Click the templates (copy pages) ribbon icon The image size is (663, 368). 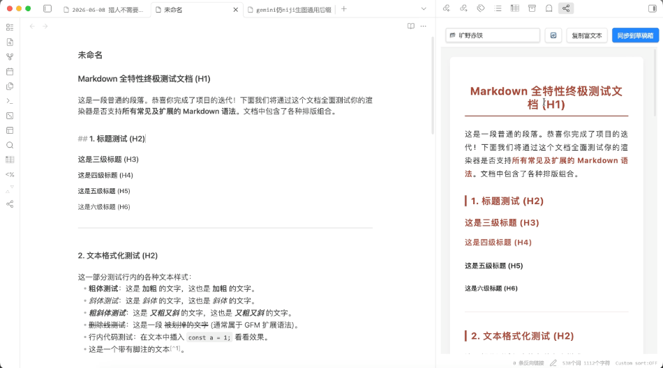click(x=10, y=86)
